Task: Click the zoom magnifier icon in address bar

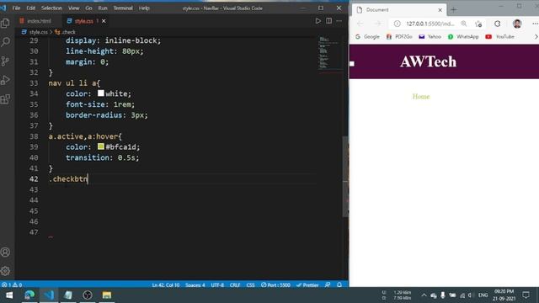Action: point(464,24)
